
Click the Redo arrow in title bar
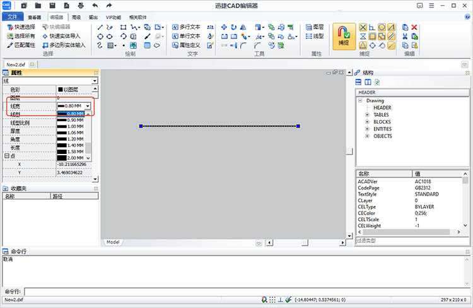[109, 6]
